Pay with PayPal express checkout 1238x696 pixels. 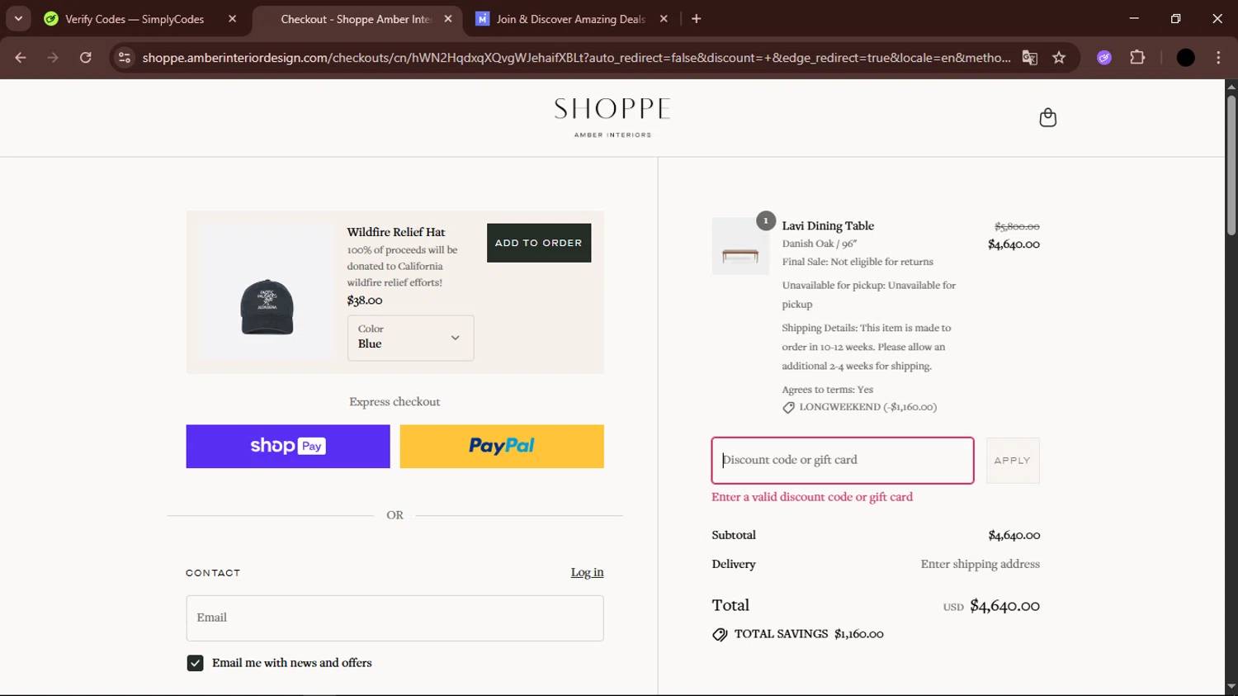(x=502, y=447)
